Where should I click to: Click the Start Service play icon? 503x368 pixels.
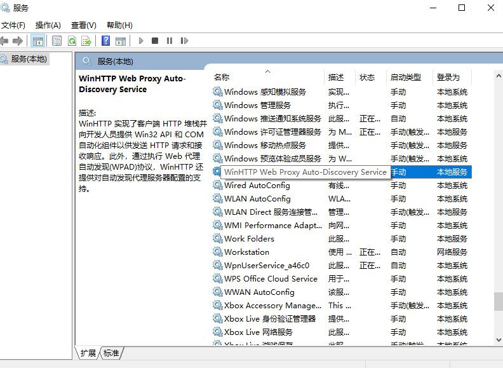click(141, 41)
